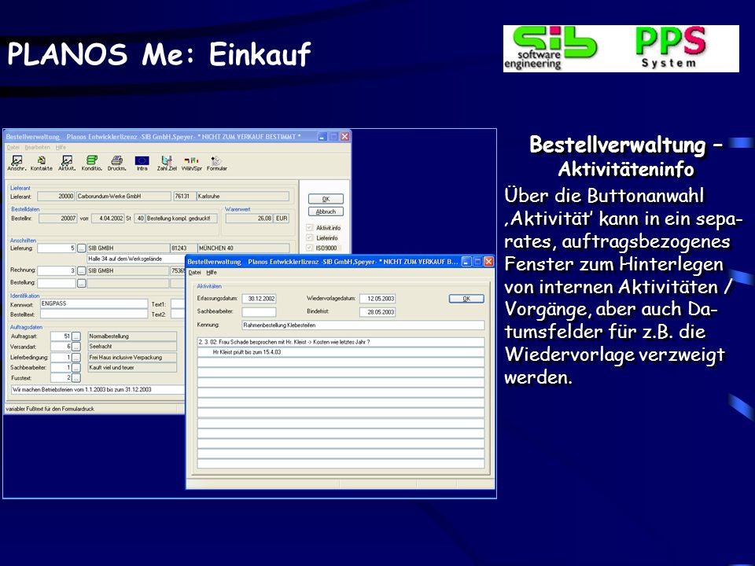Click the PPS System logo
The height and width of the screenshot is (566, 755).
[670, 49]
